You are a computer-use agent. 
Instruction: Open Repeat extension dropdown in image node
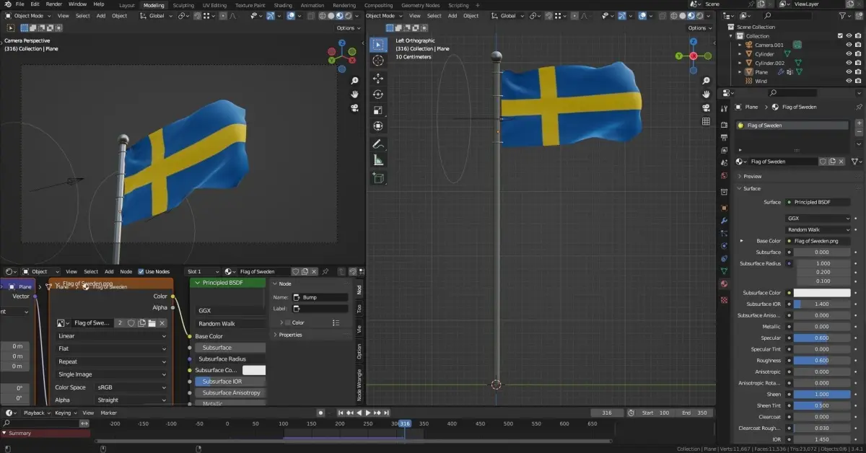point(112,362)
